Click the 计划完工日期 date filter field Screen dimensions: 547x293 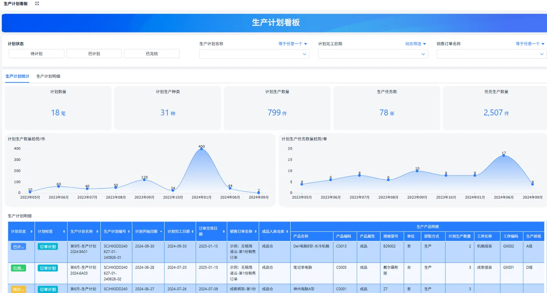tap(373, 54)
